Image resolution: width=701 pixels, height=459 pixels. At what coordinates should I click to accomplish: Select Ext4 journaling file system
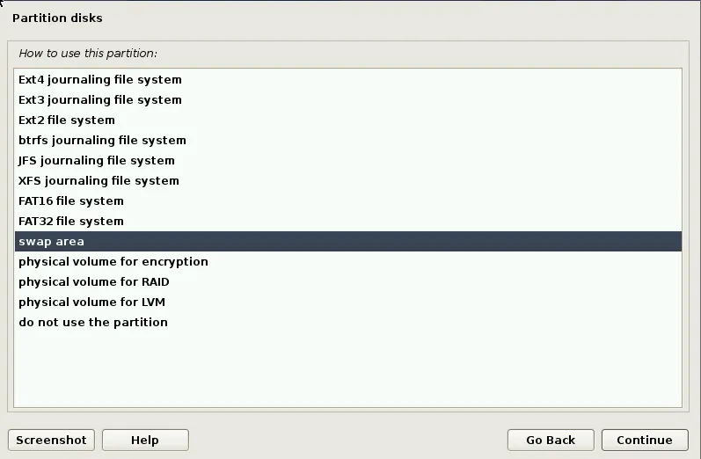coord(347,79)
